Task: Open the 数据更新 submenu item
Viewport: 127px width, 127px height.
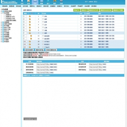Action: (x=53, y=6)
